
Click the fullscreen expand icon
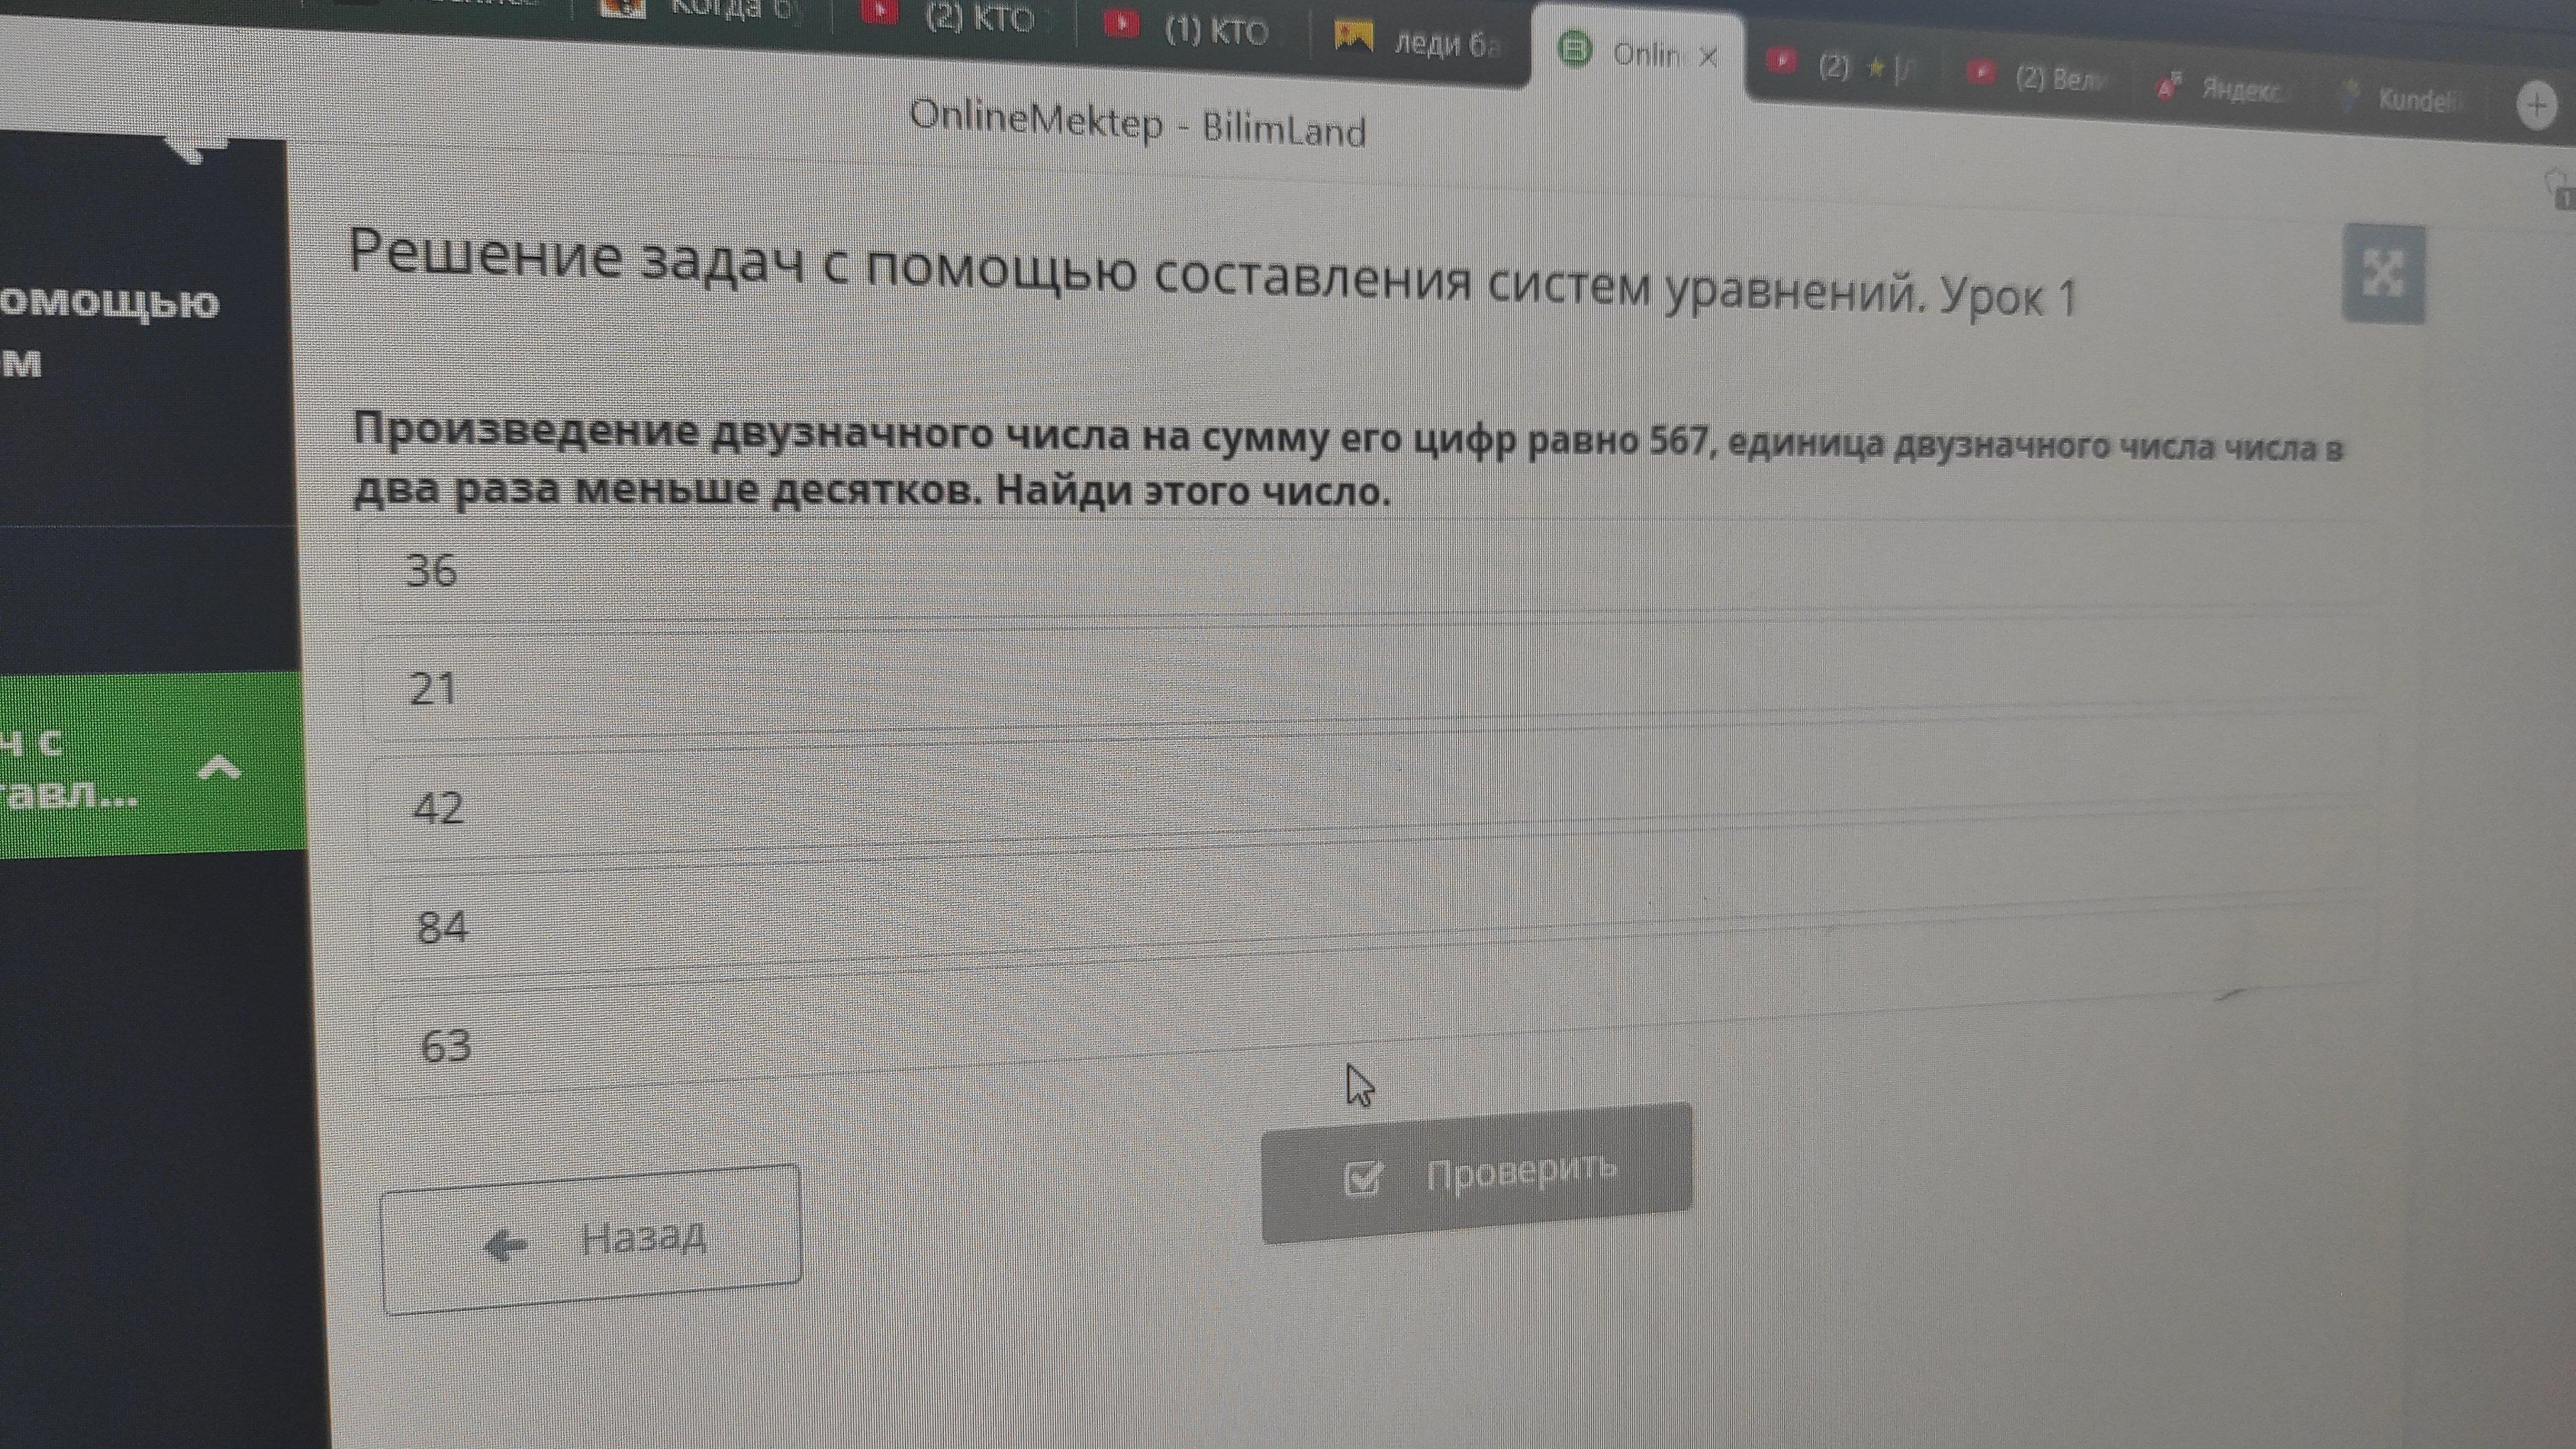coord(2383,274)
